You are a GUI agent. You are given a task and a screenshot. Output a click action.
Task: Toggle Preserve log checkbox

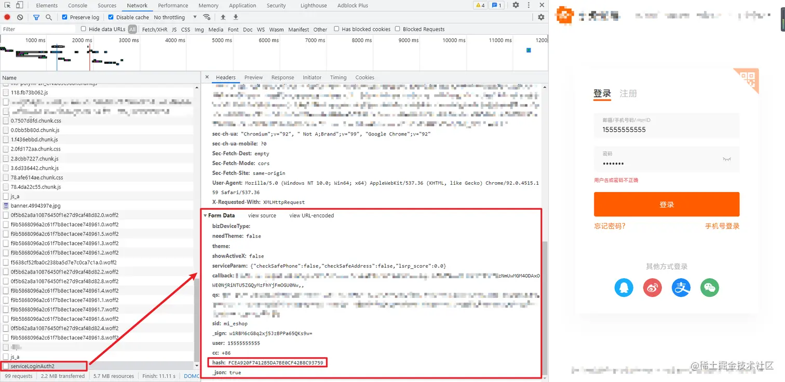[x=65, y=17]
